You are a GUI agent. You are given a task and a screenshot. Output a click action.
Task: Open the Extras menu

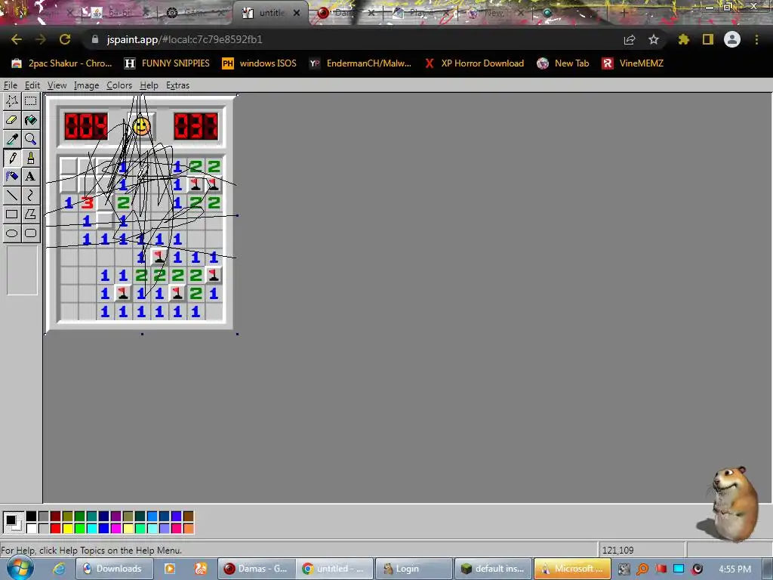click(x=177, y=85)
